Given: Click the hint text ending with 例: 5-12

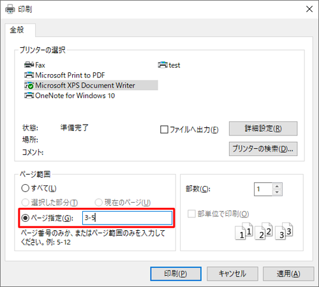Looking at the screenshot, I should coord(93,238).
